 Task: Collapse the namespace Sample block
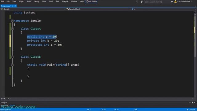(x=12, y=21)
